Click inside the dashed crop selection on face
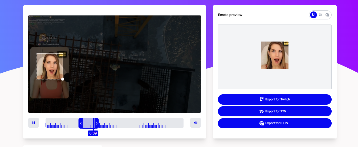Screen dimensions: 358x147 tap(50, 66)
